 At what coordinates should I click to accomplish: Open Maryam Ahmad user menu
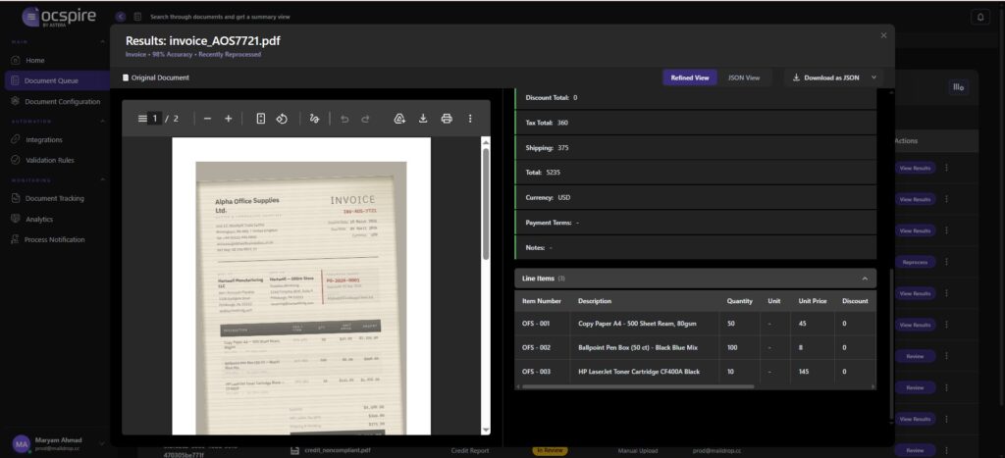58,444
